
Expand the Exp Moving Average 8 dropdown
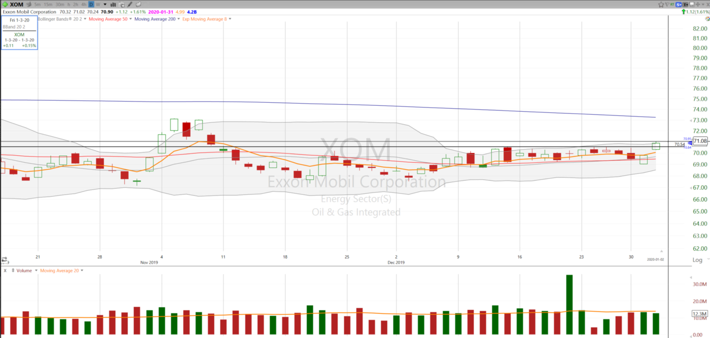230,19
